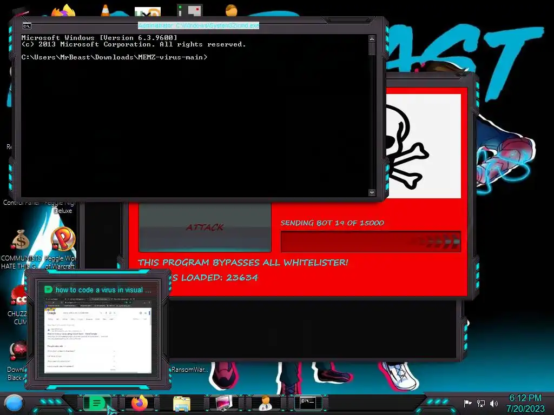The height and width of the screenshot is (415, 554).
Task: Open the pink monitor app on the taskbar
Action: pyautogui.click(x=224, y=403)
